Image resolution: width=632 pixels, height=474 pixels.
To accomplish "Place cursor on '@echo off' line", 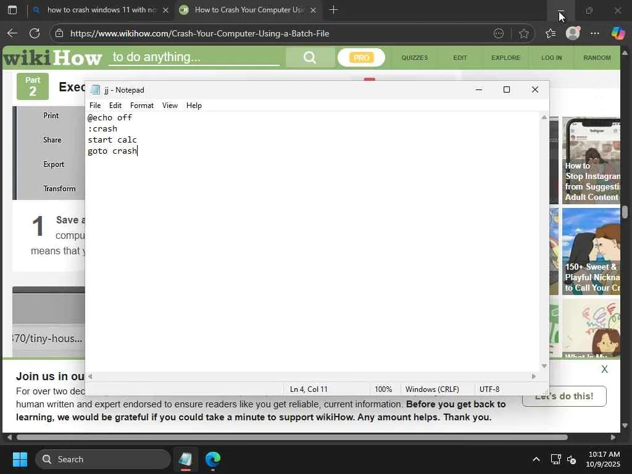I will [110, 117].
